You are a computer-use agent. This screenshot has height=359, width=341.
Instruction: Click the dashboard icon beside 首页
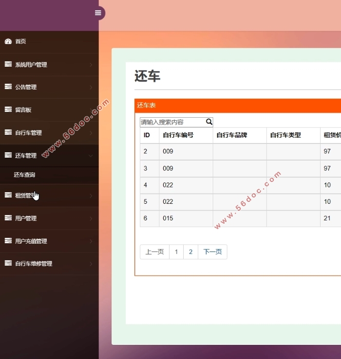[x=8, y=41]
